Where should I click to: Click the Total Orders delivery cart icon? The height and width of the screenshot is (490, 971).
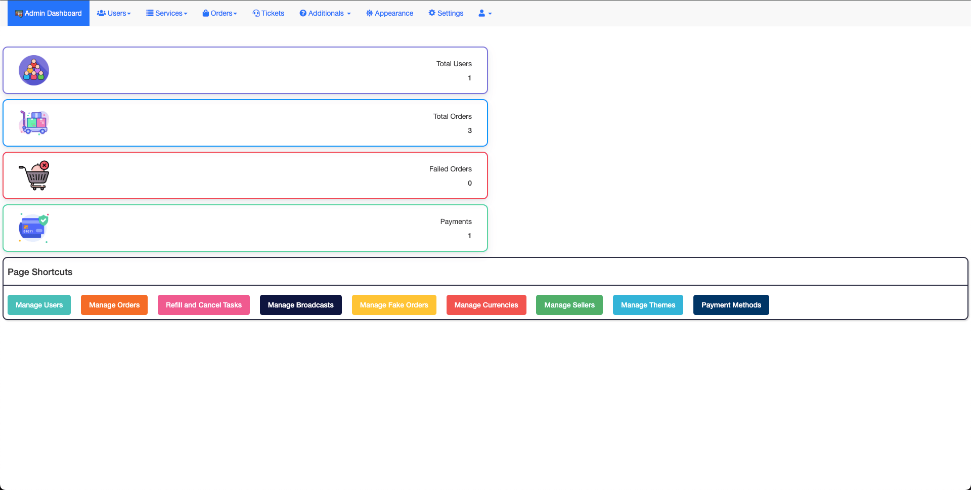[x=34, y=123]
